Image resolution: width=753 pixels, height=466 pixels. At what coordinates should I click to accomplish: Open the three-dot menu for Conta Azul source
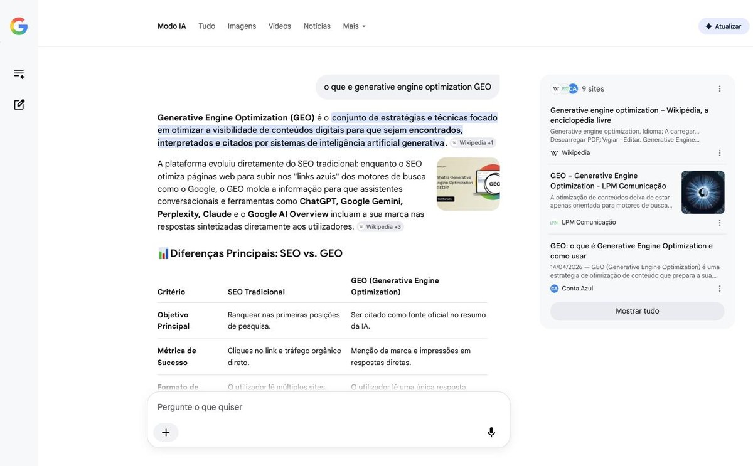[x=720, y=289]
